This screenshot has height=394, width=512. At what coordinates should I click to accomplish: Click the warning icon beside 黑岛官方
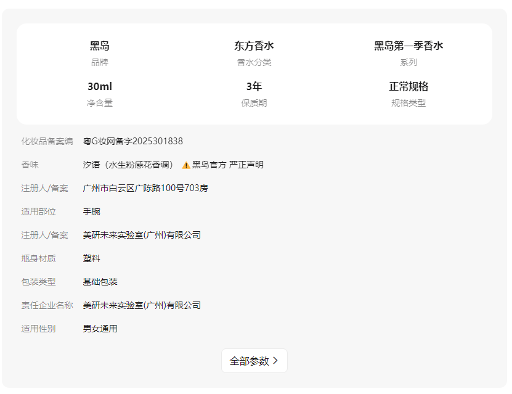tap(185, 165)
